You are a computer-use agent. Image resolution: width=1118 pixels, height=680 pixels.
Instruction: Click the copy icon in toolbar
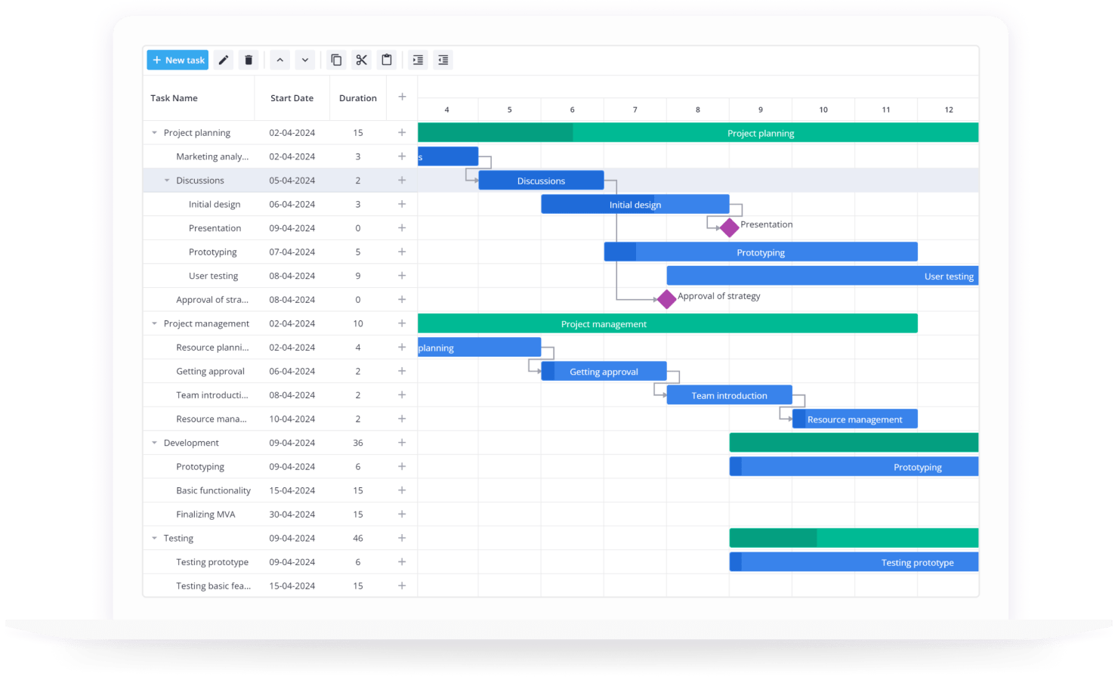(x=337, y=60)
